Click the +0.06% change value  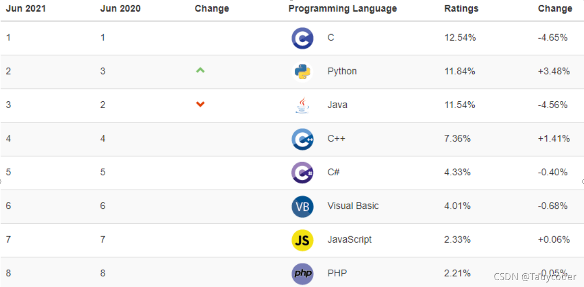554,240
